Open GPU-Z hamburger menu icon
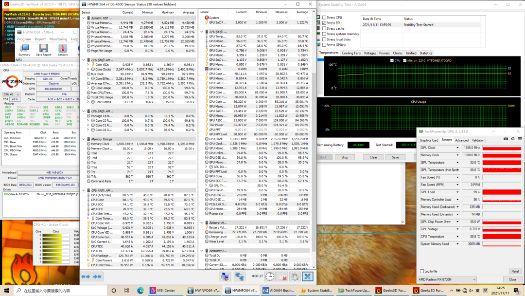 tap(520, 139)
